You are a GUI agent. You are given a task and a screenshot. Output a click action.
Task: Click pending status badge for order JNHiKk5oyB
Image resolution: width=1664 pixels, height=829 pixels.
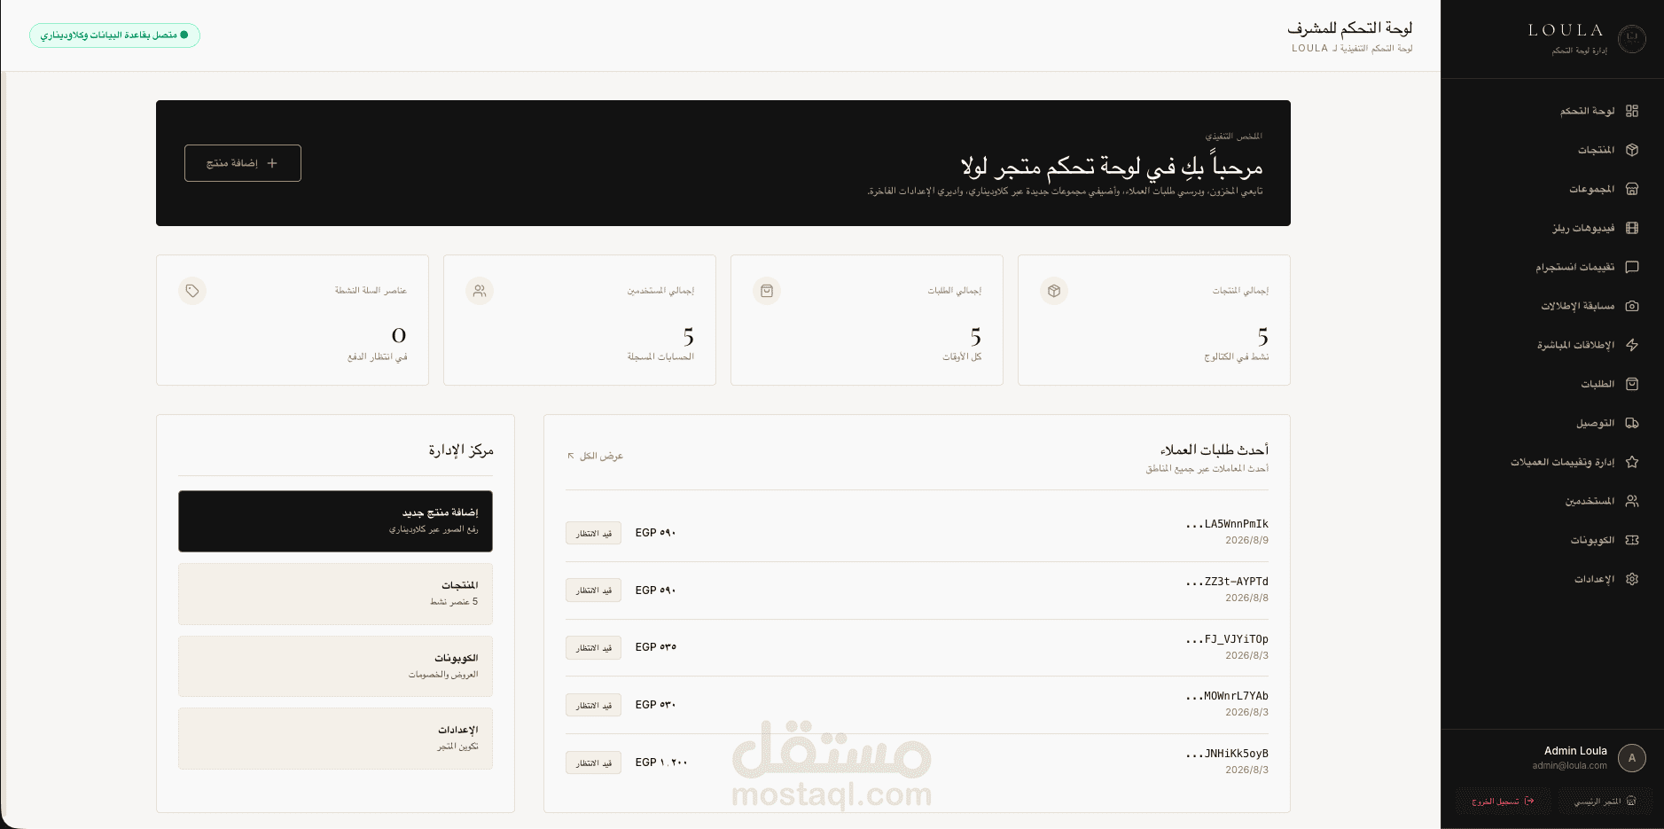(593, 763)
